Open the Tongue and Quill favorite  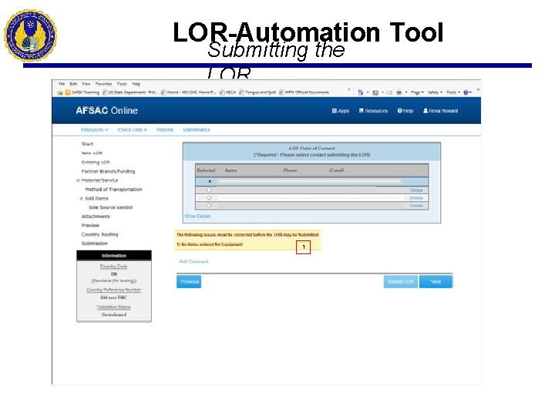click(x=257, y=92)
